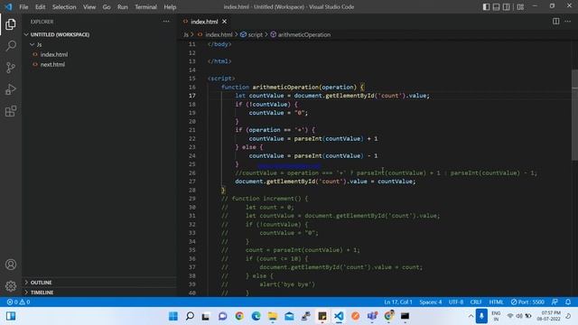Open next.html in the file tree
Screen dimensions: 578x325
click(52, 64)
